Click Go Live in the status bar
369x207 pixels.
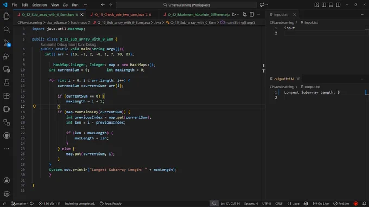[321, 203]
